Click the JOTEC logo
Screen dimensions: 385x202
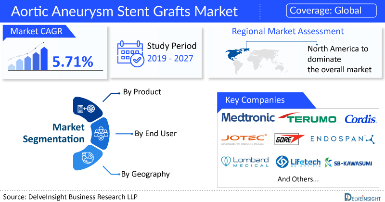pyautogui.click(x=244, y=139)
